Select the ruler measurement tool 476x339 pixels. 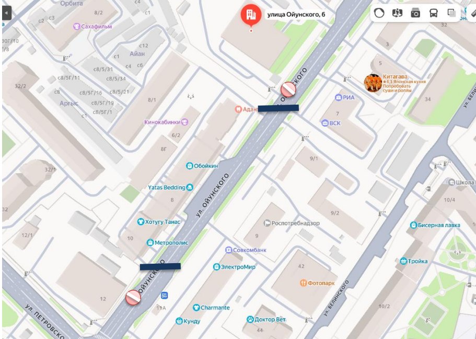point(473,13)
